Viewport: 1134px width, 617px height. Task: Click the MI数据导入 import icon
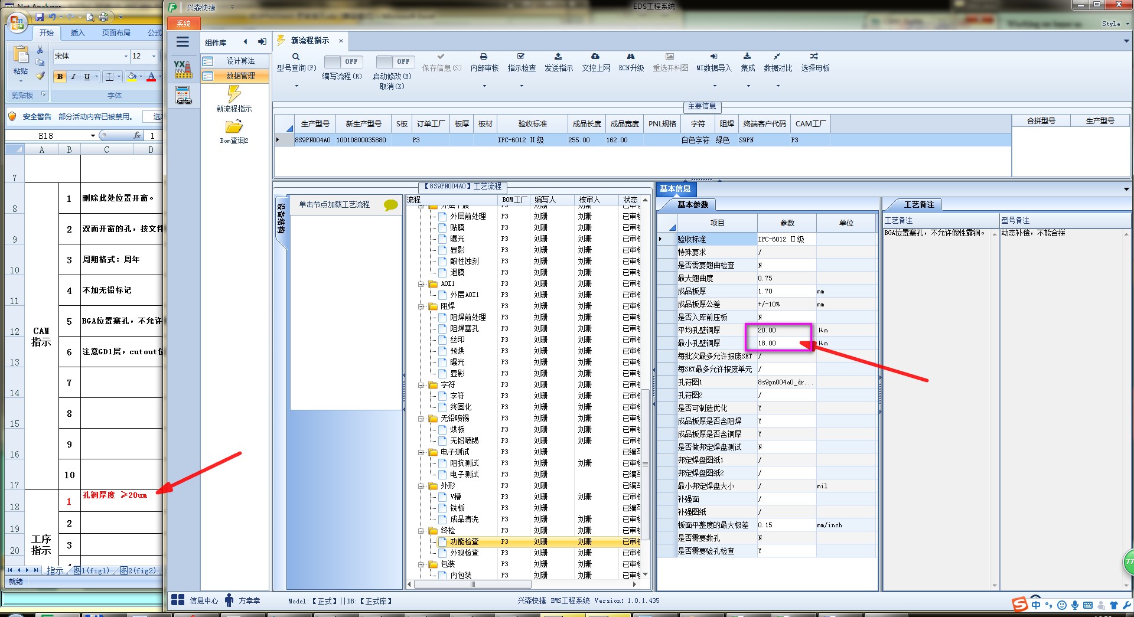[713, 57]
